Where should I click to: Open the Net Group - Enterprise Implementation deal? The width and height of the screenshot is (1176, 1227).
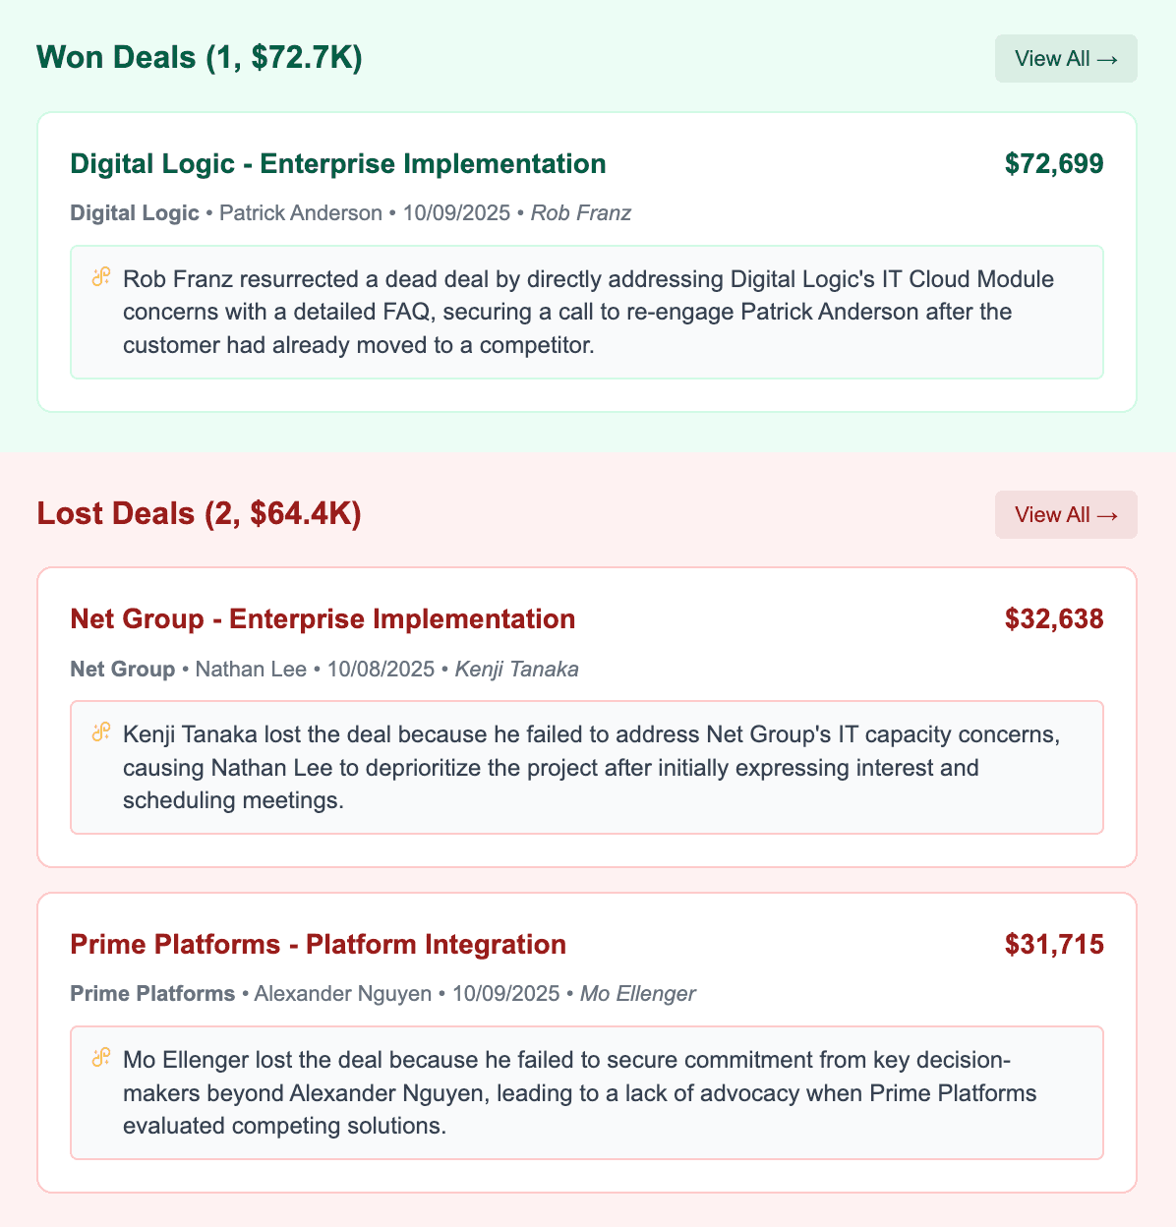pos(323,620)
